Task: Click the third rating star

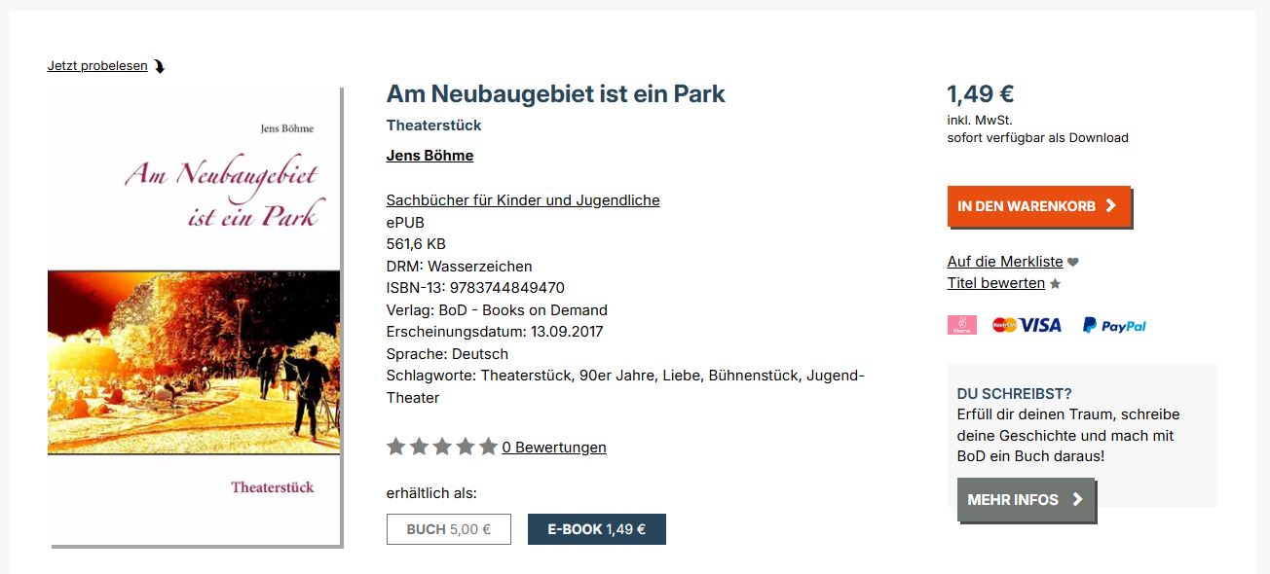Action: (442, 447)
